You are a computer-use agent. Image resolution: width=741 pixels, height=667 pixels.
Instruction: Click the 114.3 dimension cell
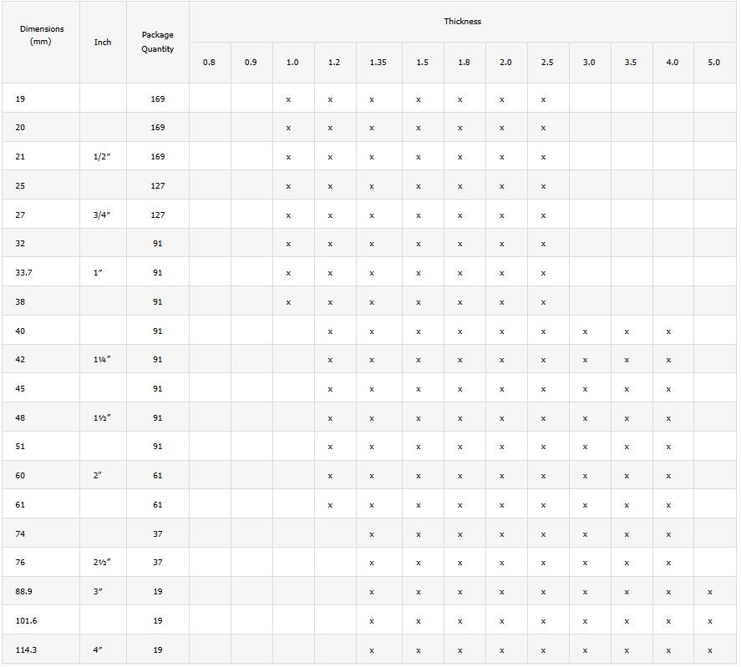tap(26, 649)
